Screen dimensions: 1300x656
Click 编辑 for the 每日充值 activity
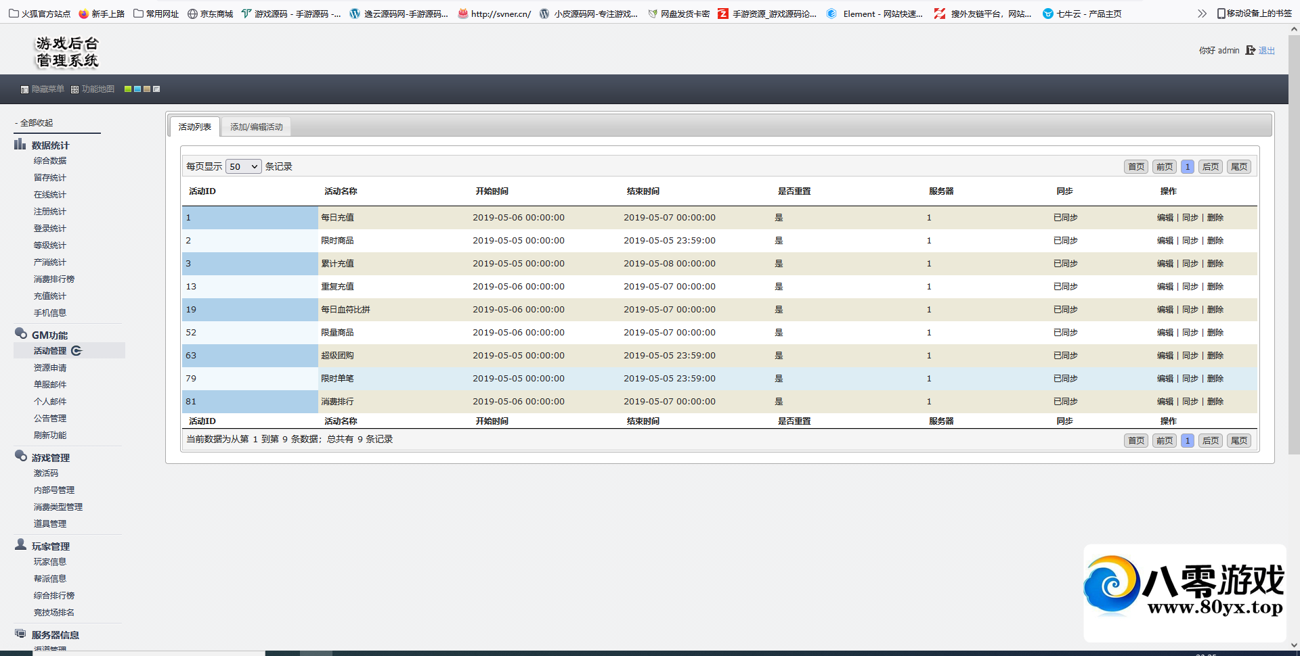pos(1165,218)
